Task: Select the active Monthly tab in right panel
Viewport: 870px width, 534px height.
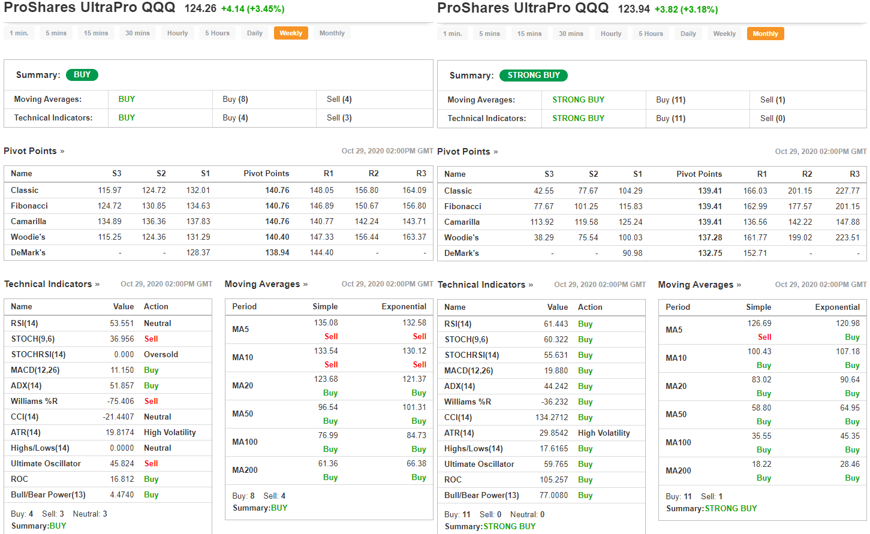Action: click(x=766, y=34)
